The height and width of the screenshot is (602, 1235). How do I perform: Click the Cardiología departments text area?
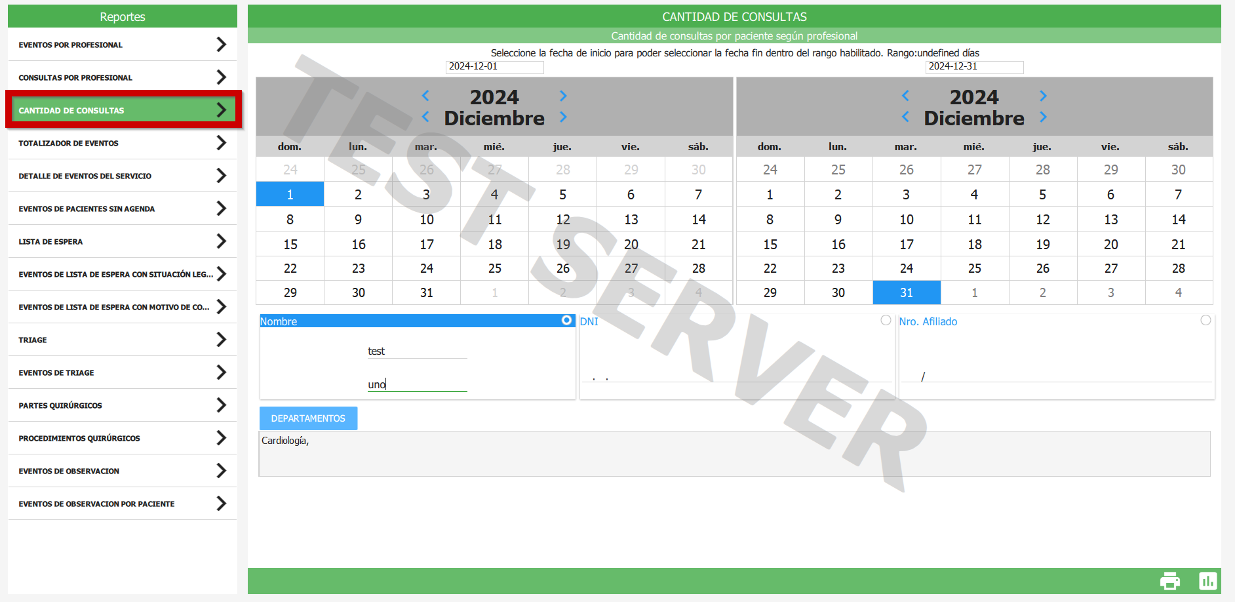click(x=734, y=454)
